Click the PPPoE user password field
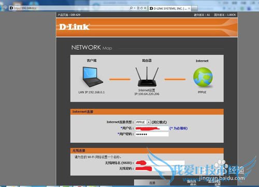 152,134
